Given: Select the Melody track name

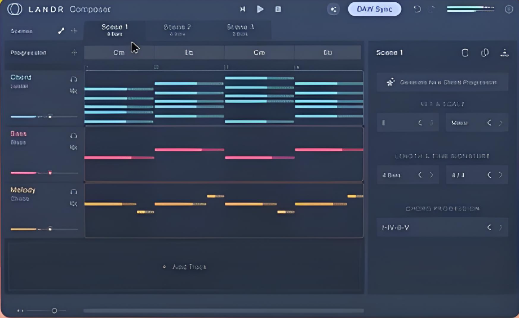Looking at the screenshot, I should [x=23, y=190].
